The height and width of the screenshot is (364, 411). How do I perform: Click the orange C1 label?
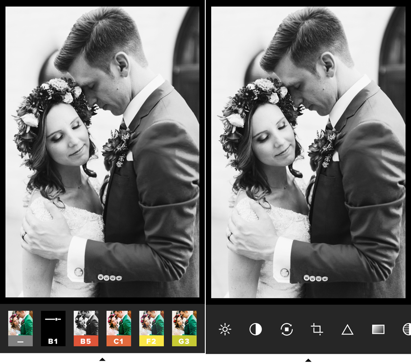pyautogui.click(x=119, y=342)
